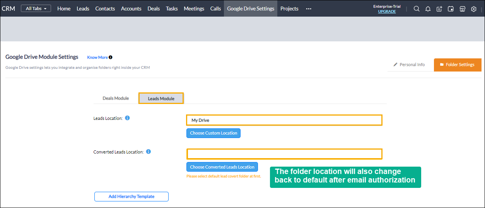The image size is (485, 208).
Task: Click the quick create record icon
Action: [439, 9]
